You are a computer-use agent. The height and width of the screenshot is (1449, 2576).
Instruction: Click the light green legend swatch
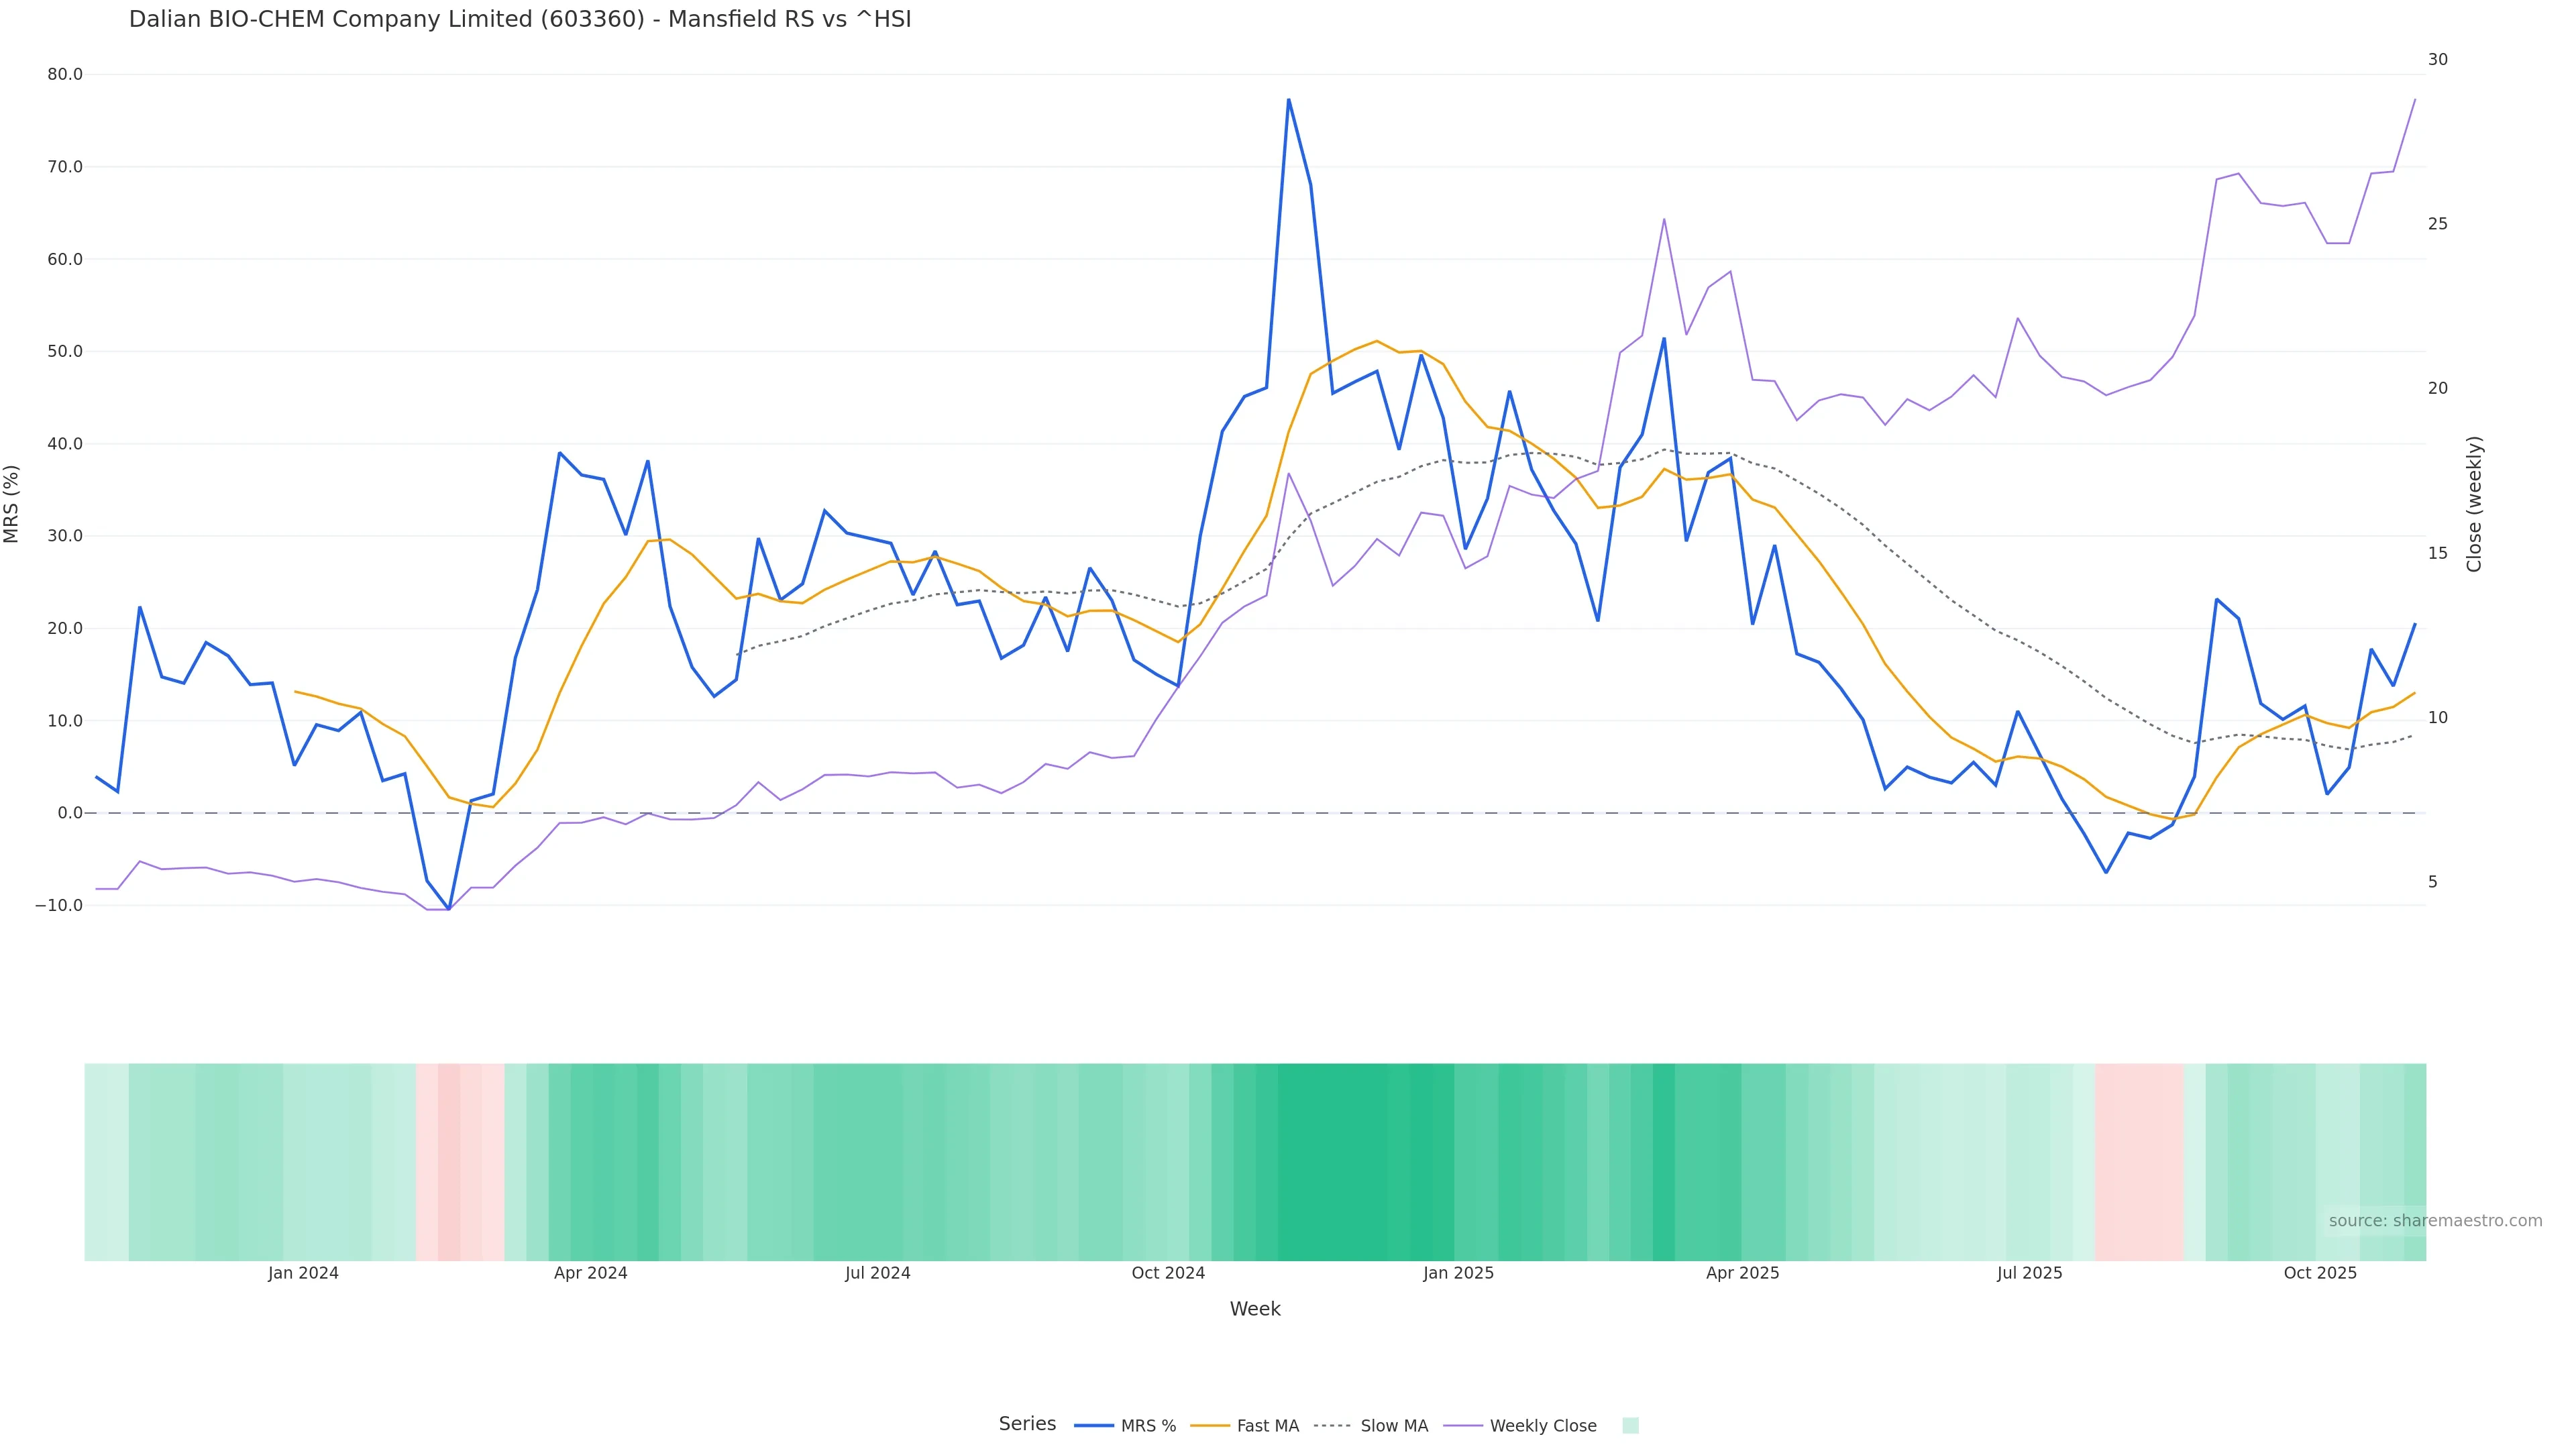(x=1630, y=1426)
